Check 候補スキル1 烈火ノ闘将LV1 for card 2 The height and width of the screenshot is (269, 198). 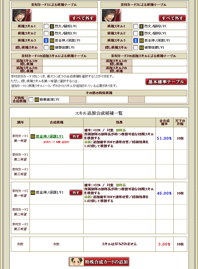pyautogui.click(x=136, y=26)
